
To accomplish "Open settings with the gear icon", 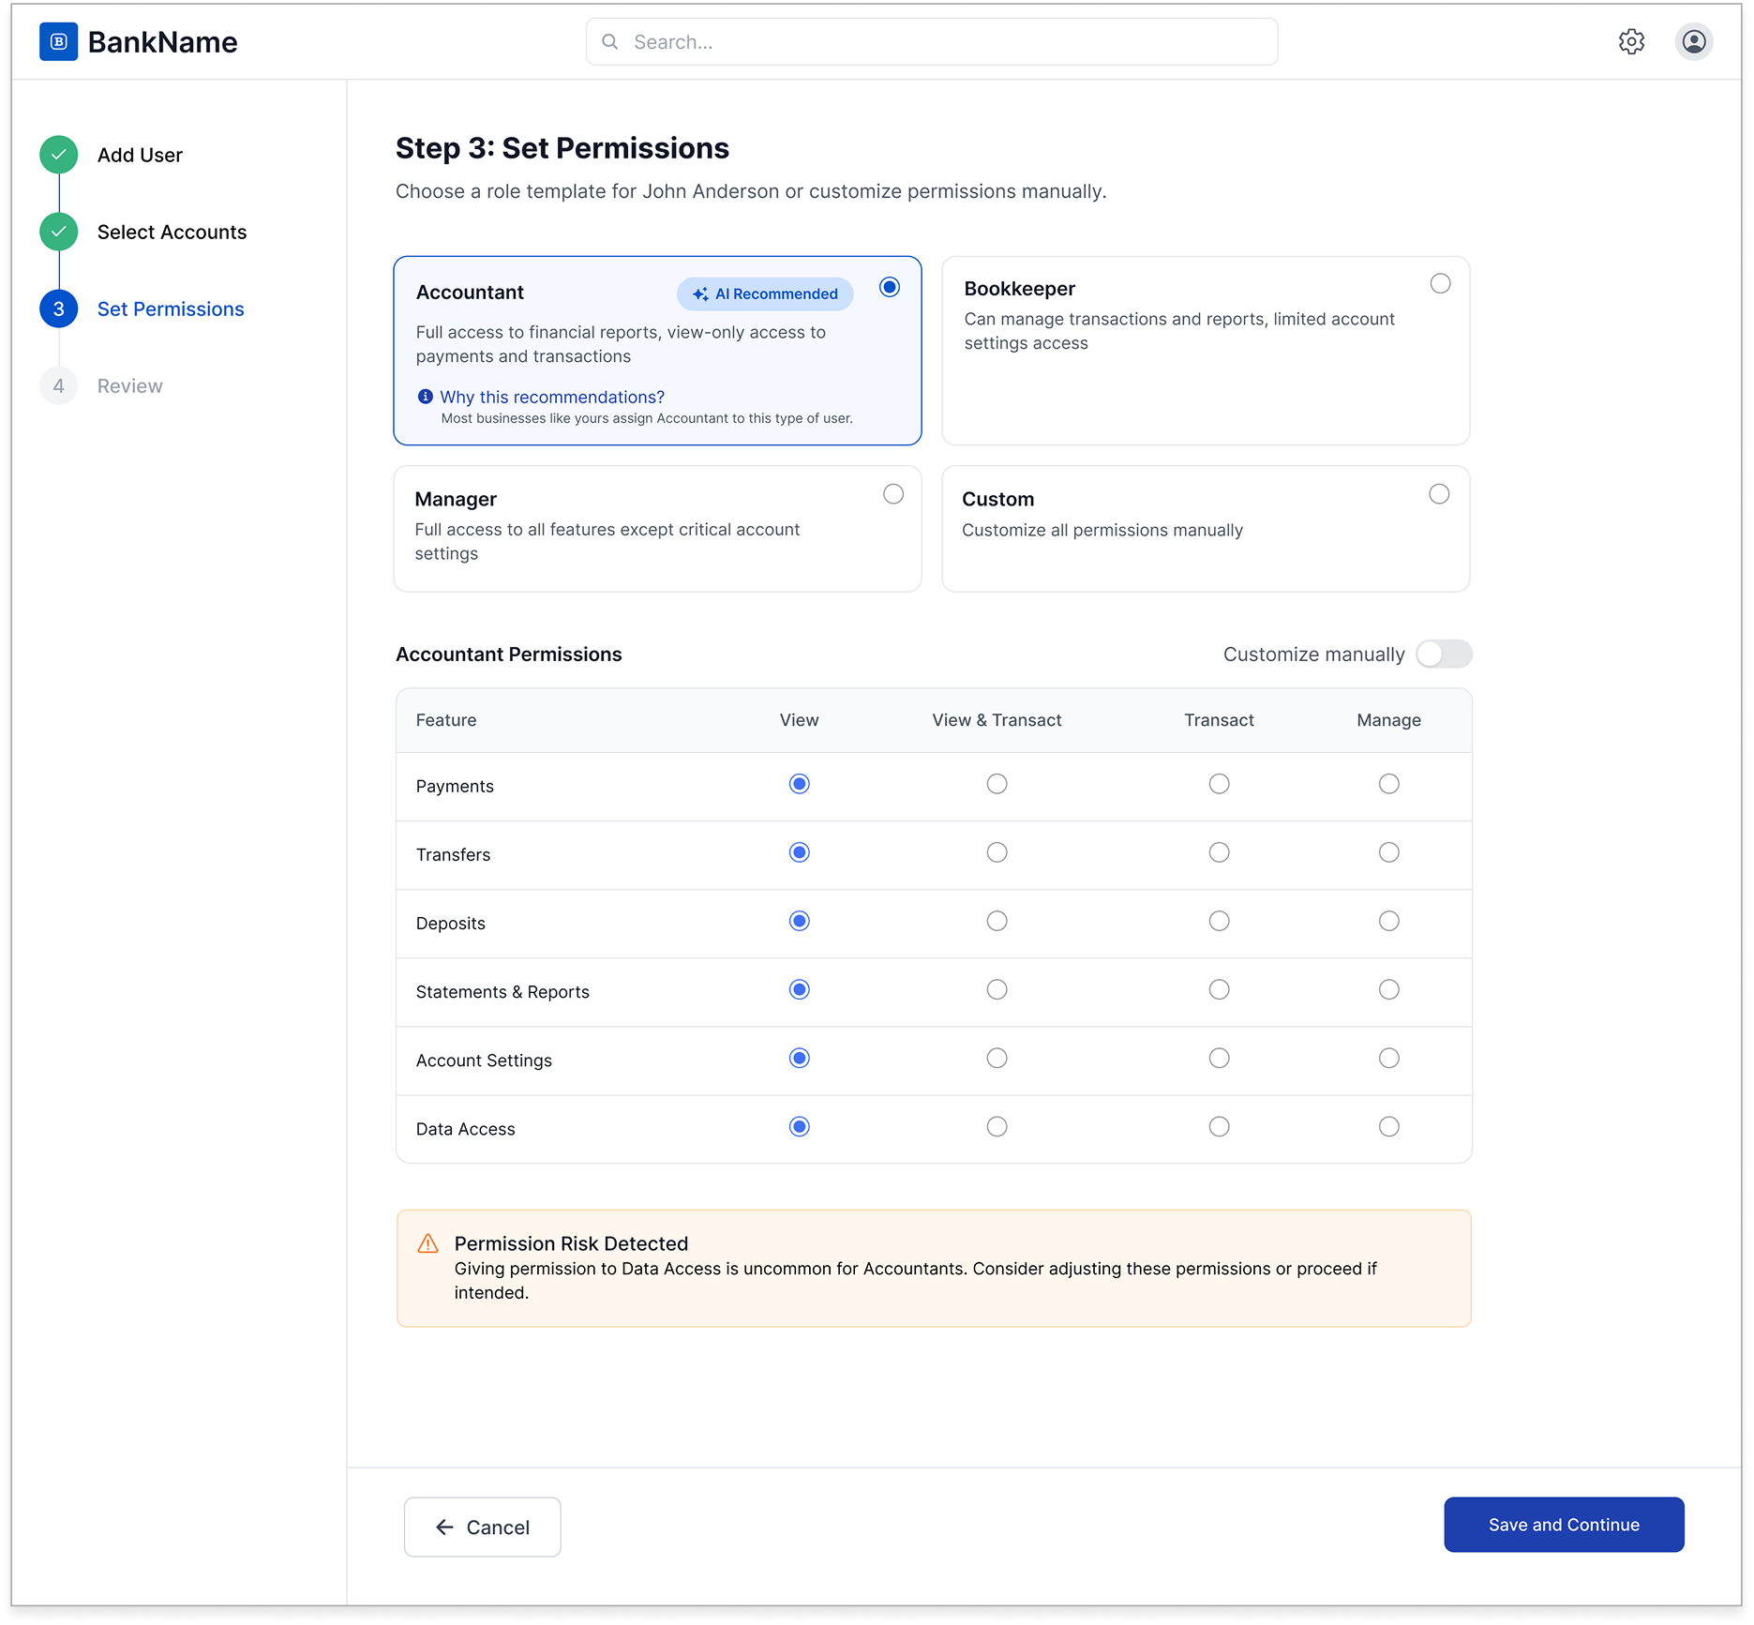I will [x=1631, y=42].
